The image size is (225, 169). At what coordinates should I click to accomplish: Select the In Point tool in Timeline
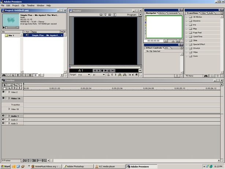(19, 88)
